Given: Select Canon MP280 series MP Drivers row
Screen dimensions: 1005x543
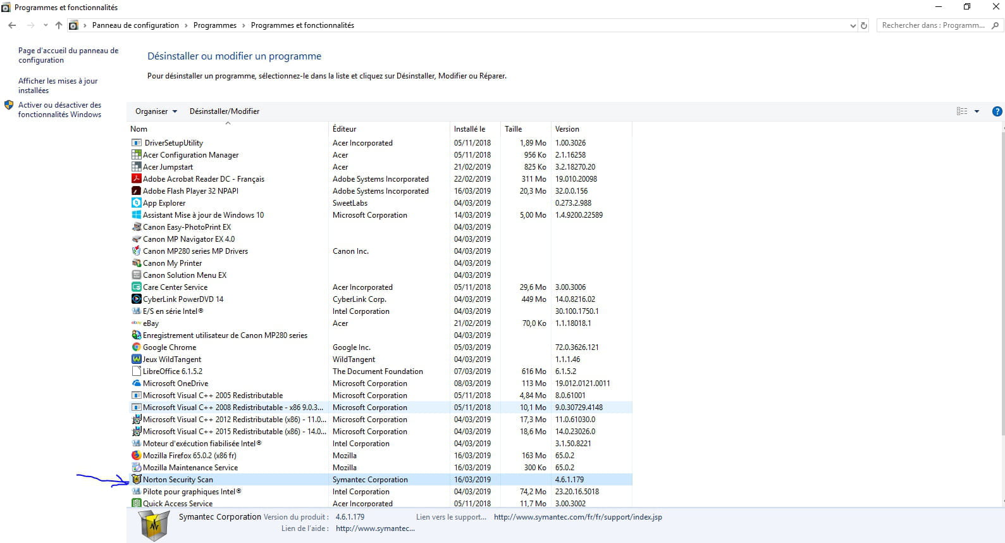Looking at the screenshot, I should pos(381,251).
